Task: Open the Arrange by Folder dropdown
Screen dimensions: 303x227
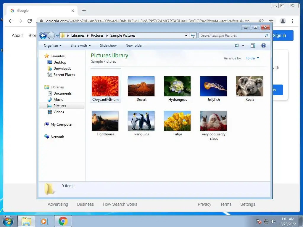Action: point(252,58)
